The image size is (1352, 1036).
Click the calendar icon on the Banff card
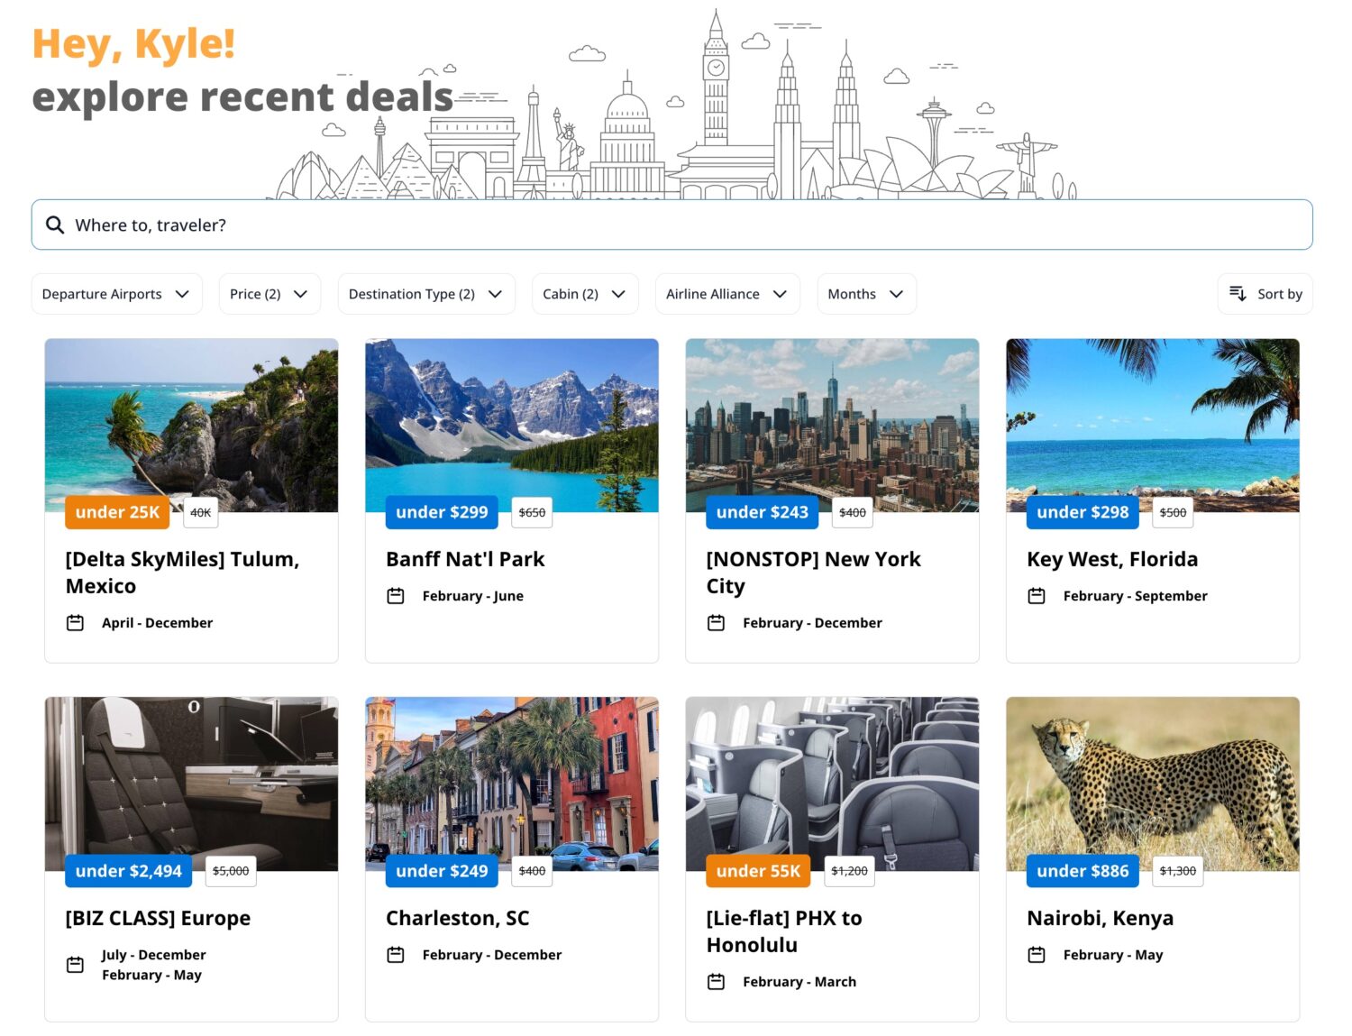coord(397,595)
